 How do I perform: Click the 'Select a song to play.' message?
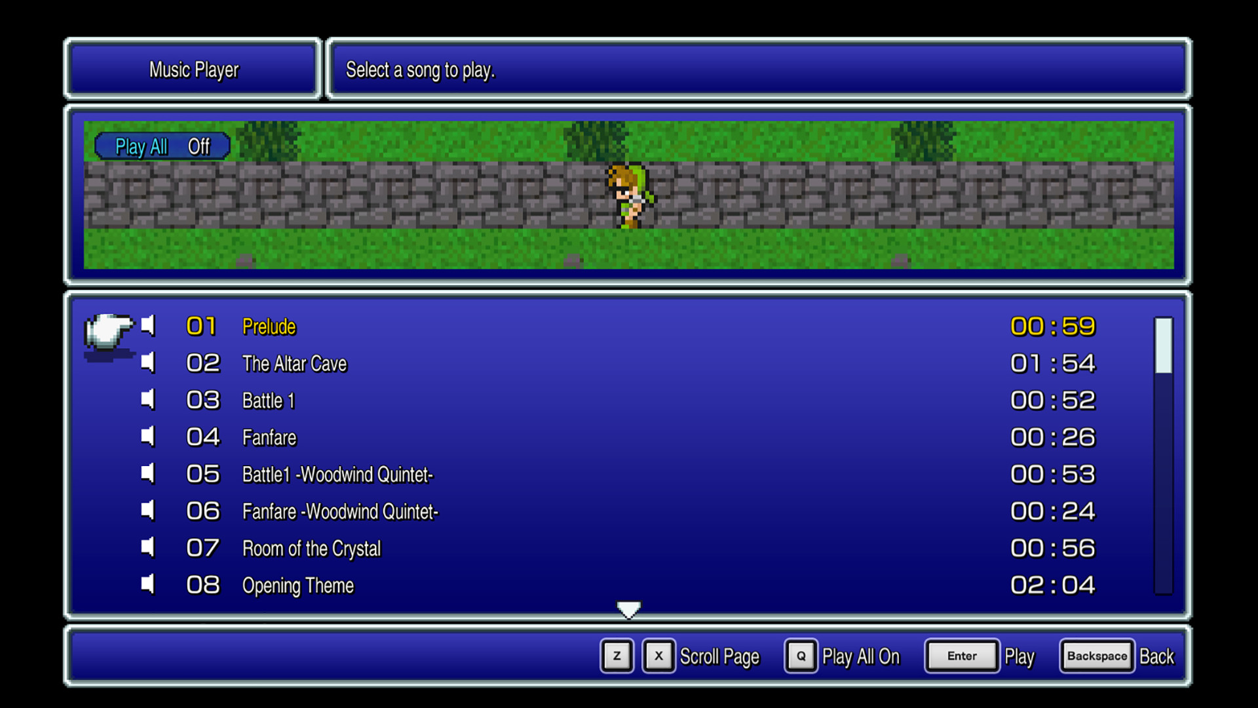(x=420, y=70)
